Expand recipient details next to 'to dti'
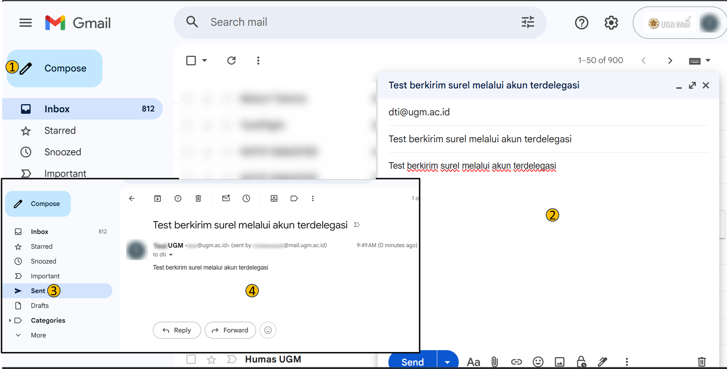This screenshot has height=369, width=727. pos(171,255)
